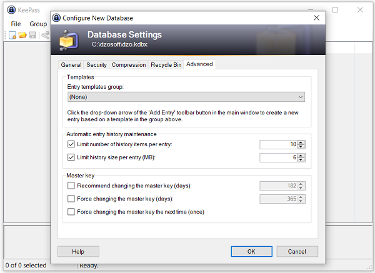Decrease history size MB with down arrow
375x273 pixels.
pyautogui.click(x=301, y=159)
